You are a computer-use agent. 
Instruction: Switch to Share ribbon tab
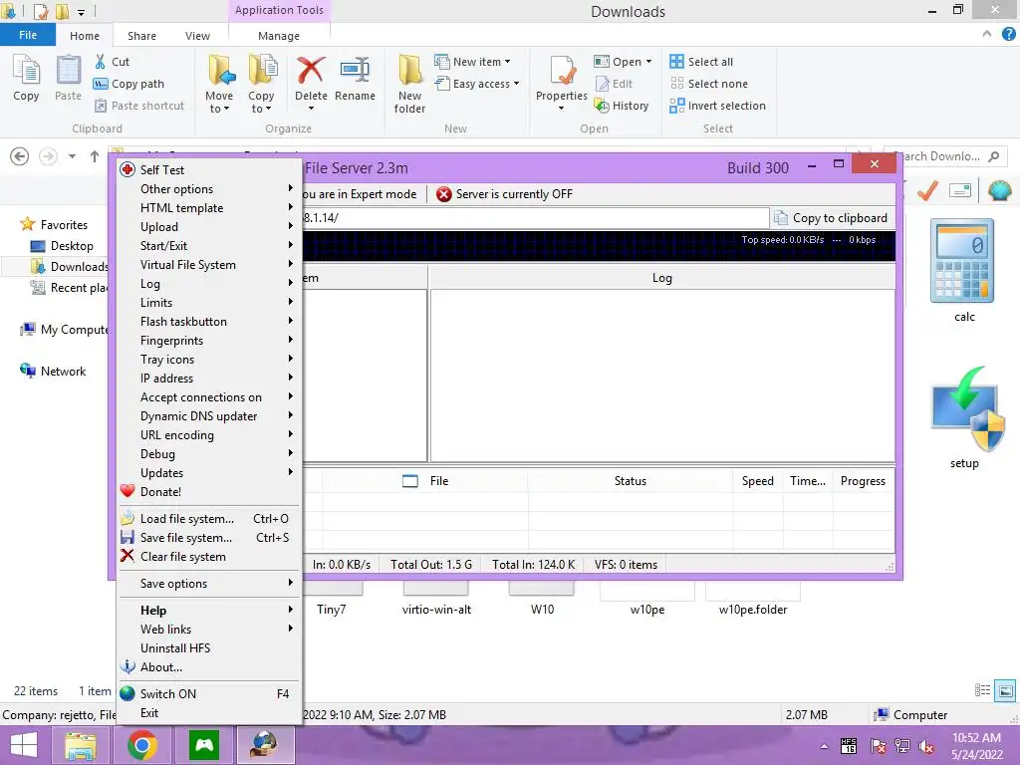tap(141, 36)
